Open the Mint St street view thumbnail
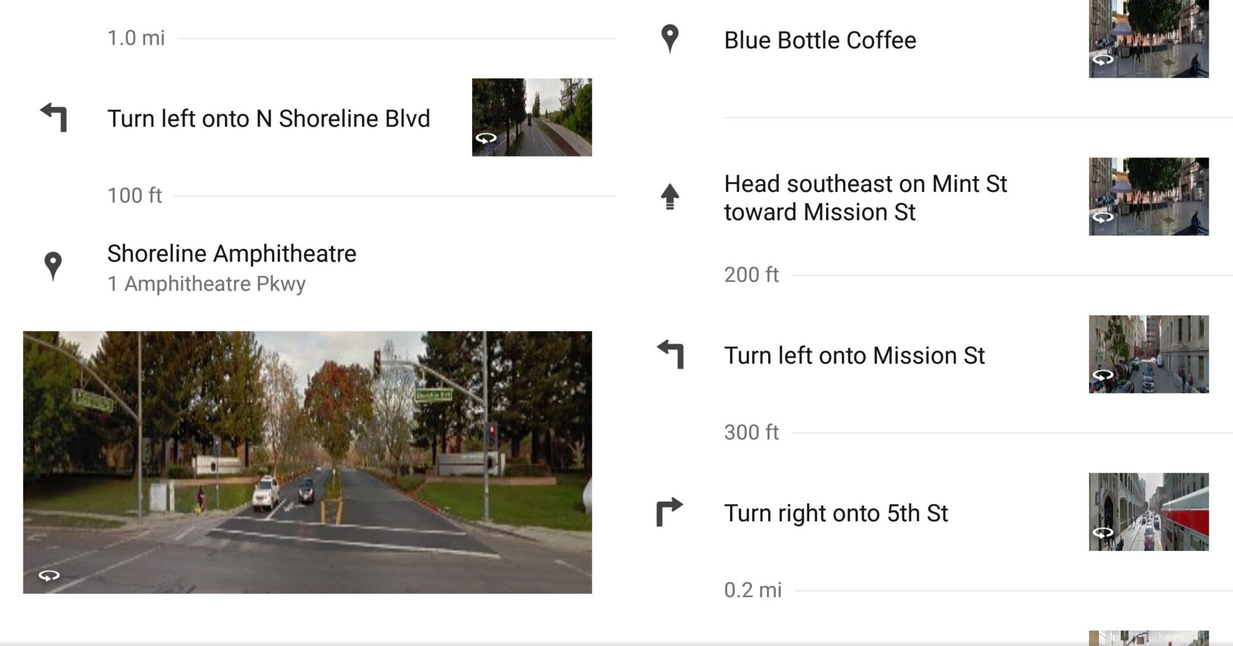 click(x=1148, y=196)
